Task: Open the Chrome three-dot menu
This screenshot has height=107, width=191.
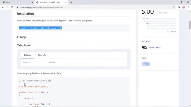Action: coord(188,7)
